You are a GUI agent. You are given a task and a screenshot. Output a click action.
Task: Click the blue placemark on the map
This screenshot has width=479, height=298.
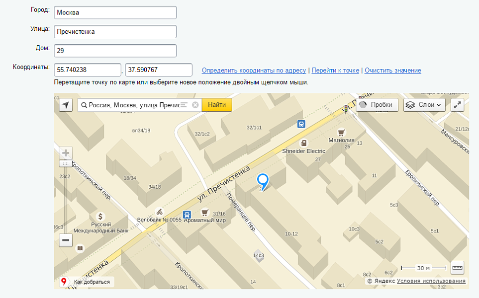click(x=262, y=181)
